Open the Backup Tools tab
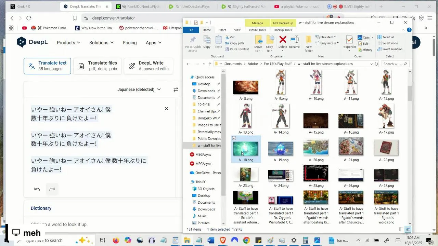This screenshot has width=438, height=246. click(x=283, y=30)
